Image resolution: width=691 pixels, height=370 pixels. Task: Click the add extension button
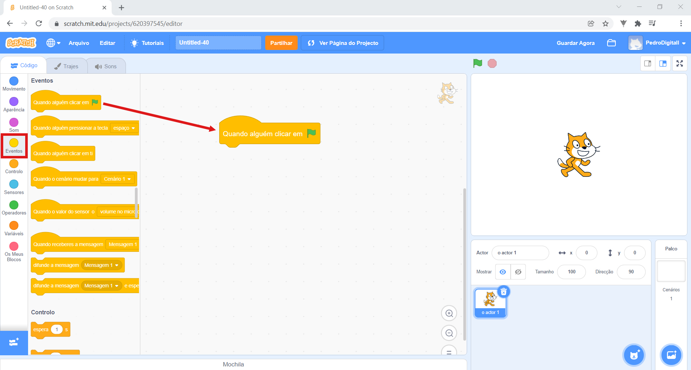(x=14, y=343)
